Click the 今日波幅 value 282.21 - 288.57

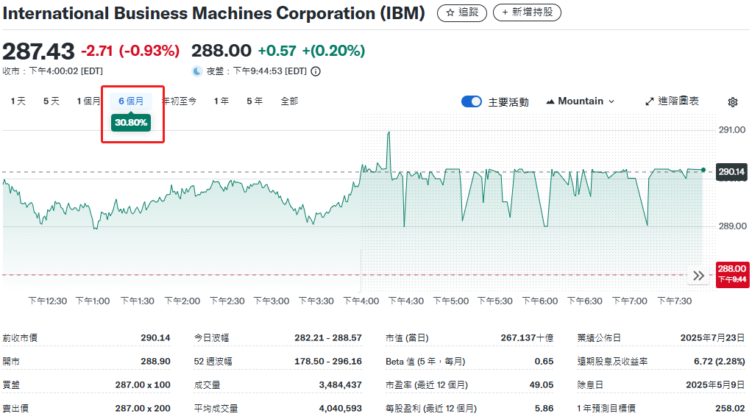point(328,337)
